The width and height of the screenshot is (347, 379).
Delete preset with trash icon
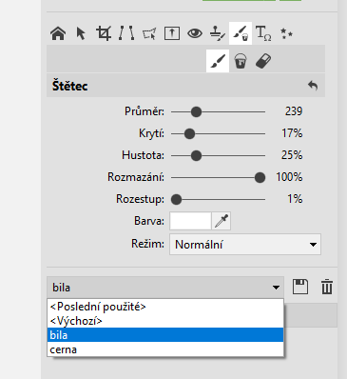(x=327, y=288)
